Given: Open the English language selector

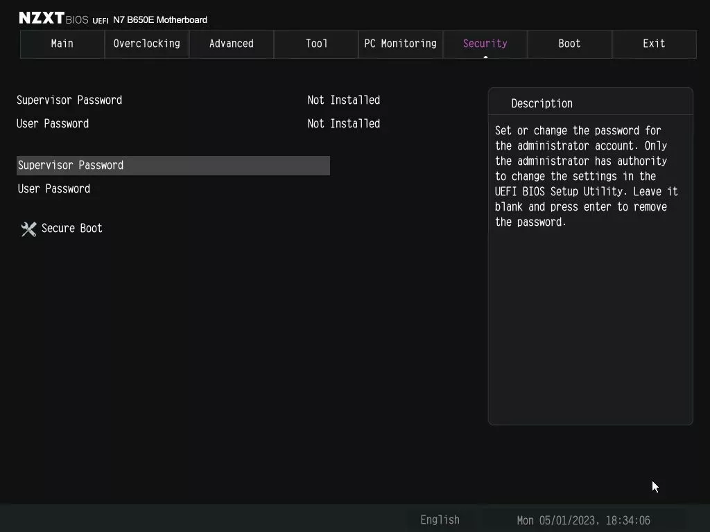Looking at the screenshot, I should coord(439,520).
